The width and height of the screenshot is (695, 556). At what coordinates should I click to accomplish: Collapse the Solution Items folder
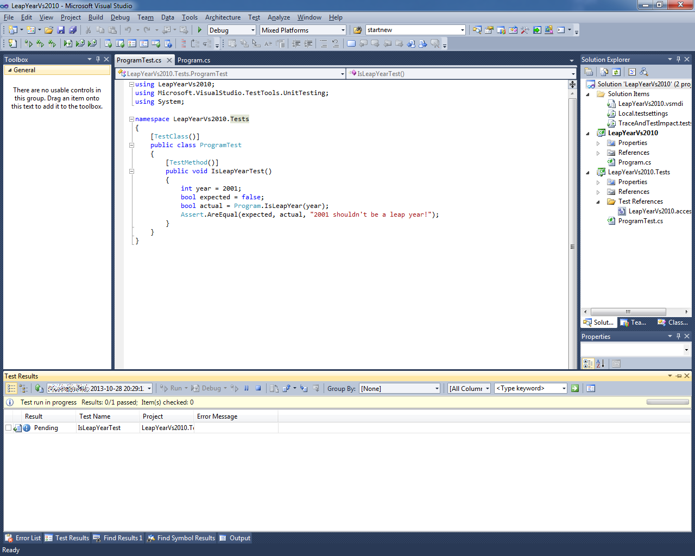pyautogui.click(x=588, y=94)
